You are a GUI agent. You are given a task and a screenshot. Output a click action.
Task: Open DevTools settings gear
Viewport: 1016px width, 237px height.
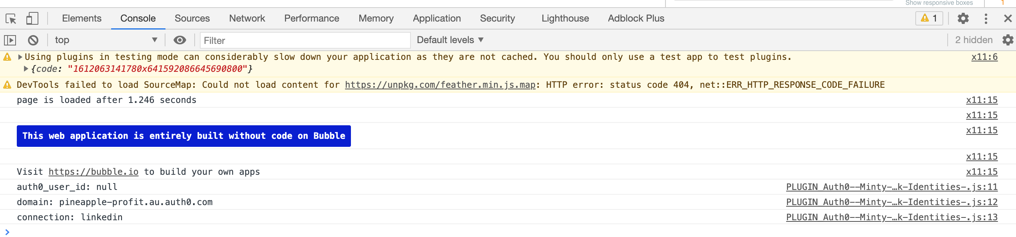963,19
